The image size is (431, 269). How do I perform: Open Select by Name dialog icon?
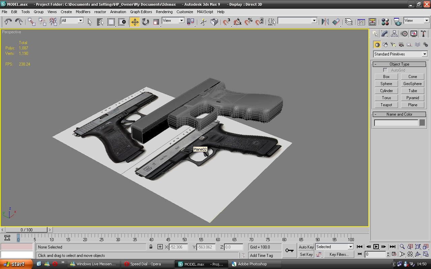coord(100,22)
